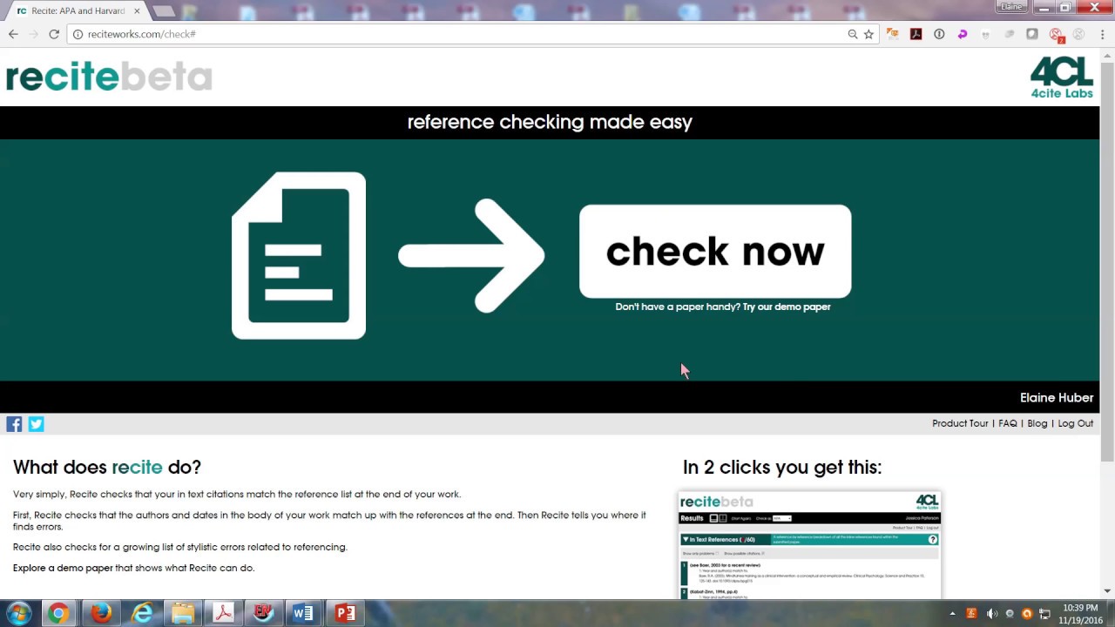
Task: Open the Product Tour link
Action: click(x=960, y=423)
